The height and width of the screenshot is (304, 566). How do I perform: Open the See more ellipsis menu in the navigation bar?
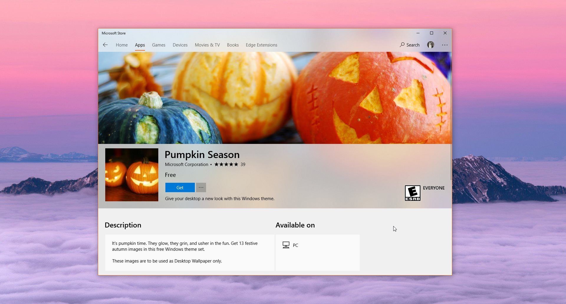point(445,45)
